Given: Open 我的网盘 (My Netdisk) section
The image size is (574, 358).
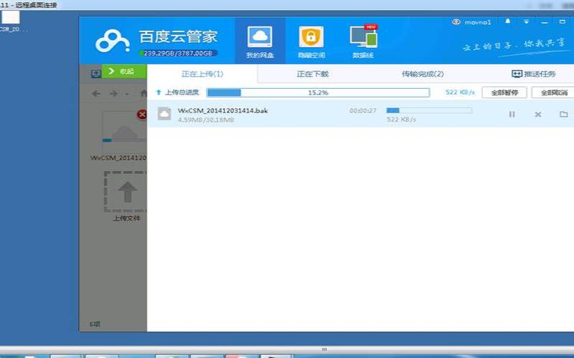Looking at the screenshot, I should [260, 41].
